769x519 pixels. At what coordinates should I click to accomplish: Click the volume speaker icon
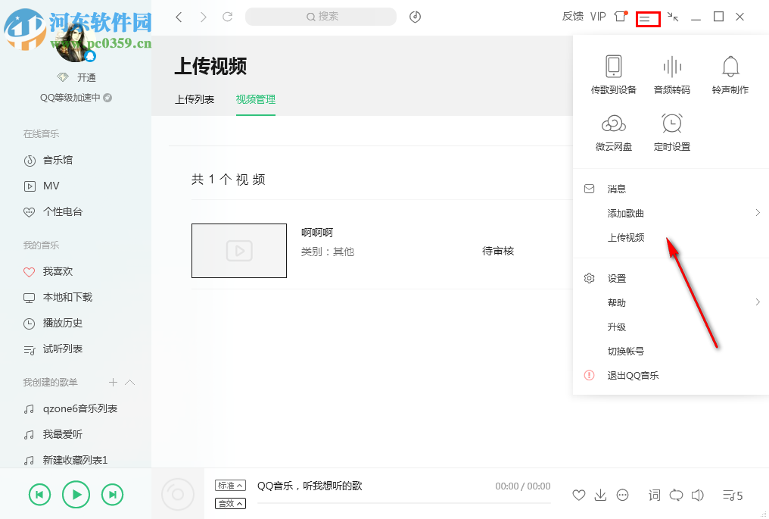pos(697,496)
